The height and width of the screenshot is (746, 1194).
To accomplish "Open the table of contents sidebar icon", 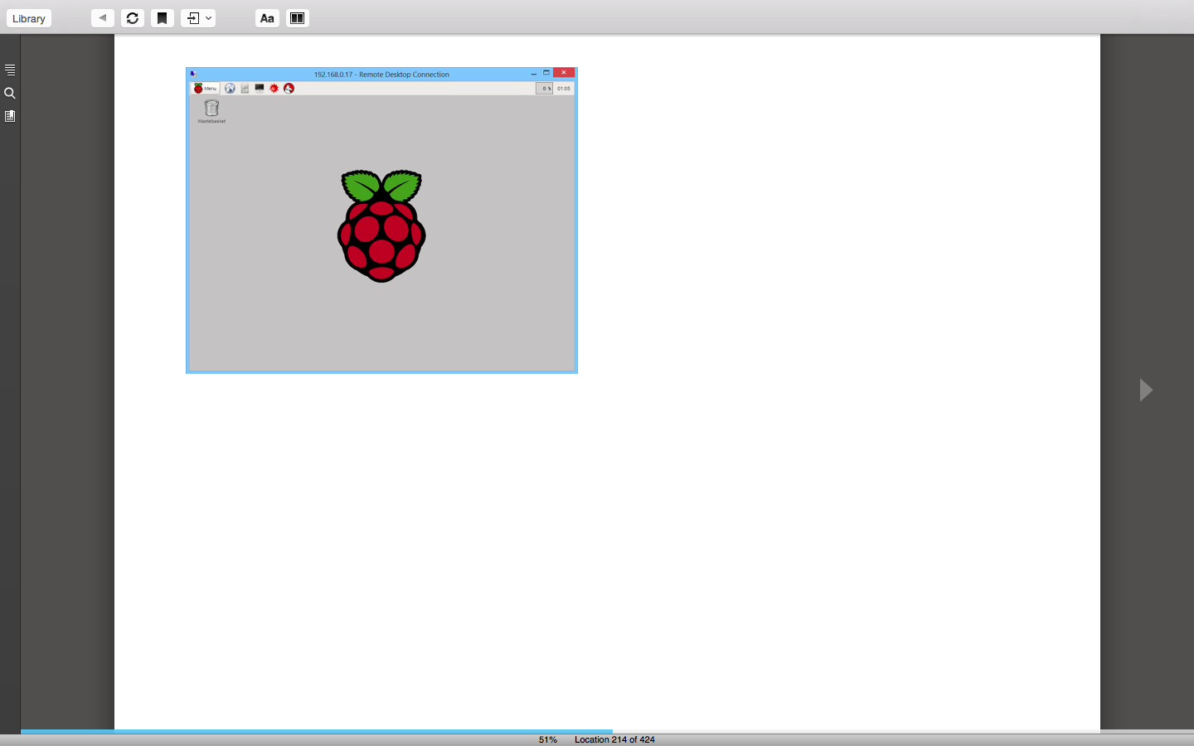I will [10, 70].
